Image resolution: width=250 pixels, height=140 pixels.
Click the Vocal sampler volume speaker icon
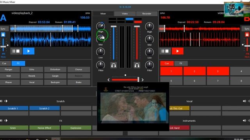244,101
